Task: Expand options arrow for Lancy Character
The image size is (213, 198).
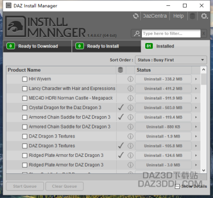Action: 196,88
